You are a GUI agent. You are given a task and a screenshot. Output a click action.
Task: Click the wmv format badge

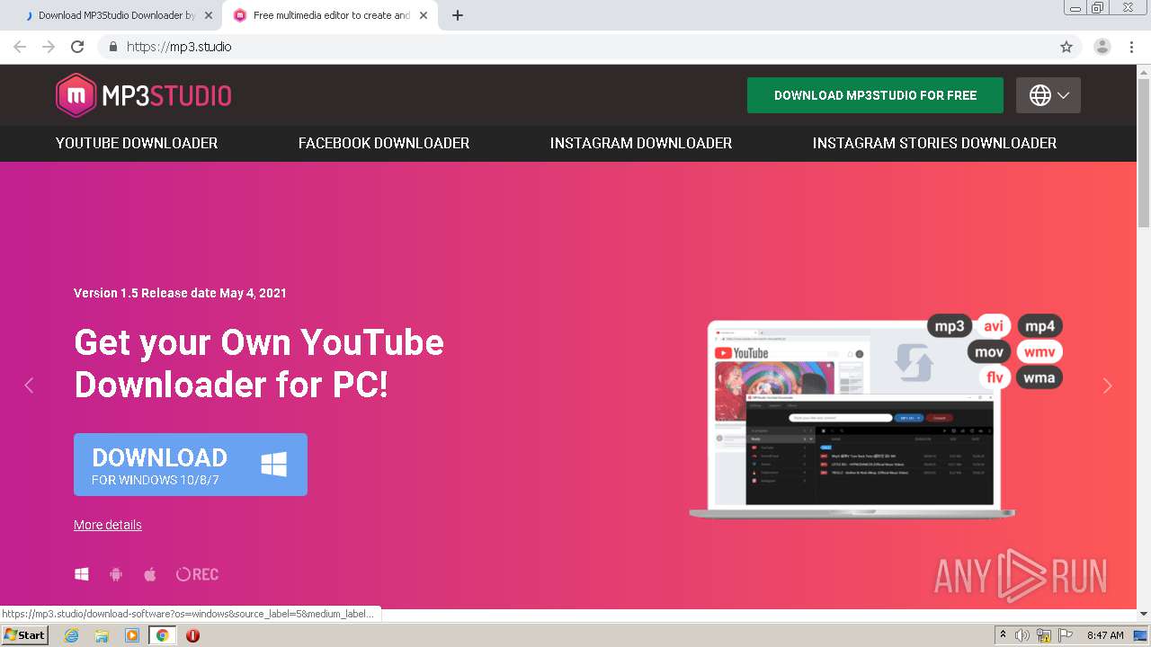1039,351
